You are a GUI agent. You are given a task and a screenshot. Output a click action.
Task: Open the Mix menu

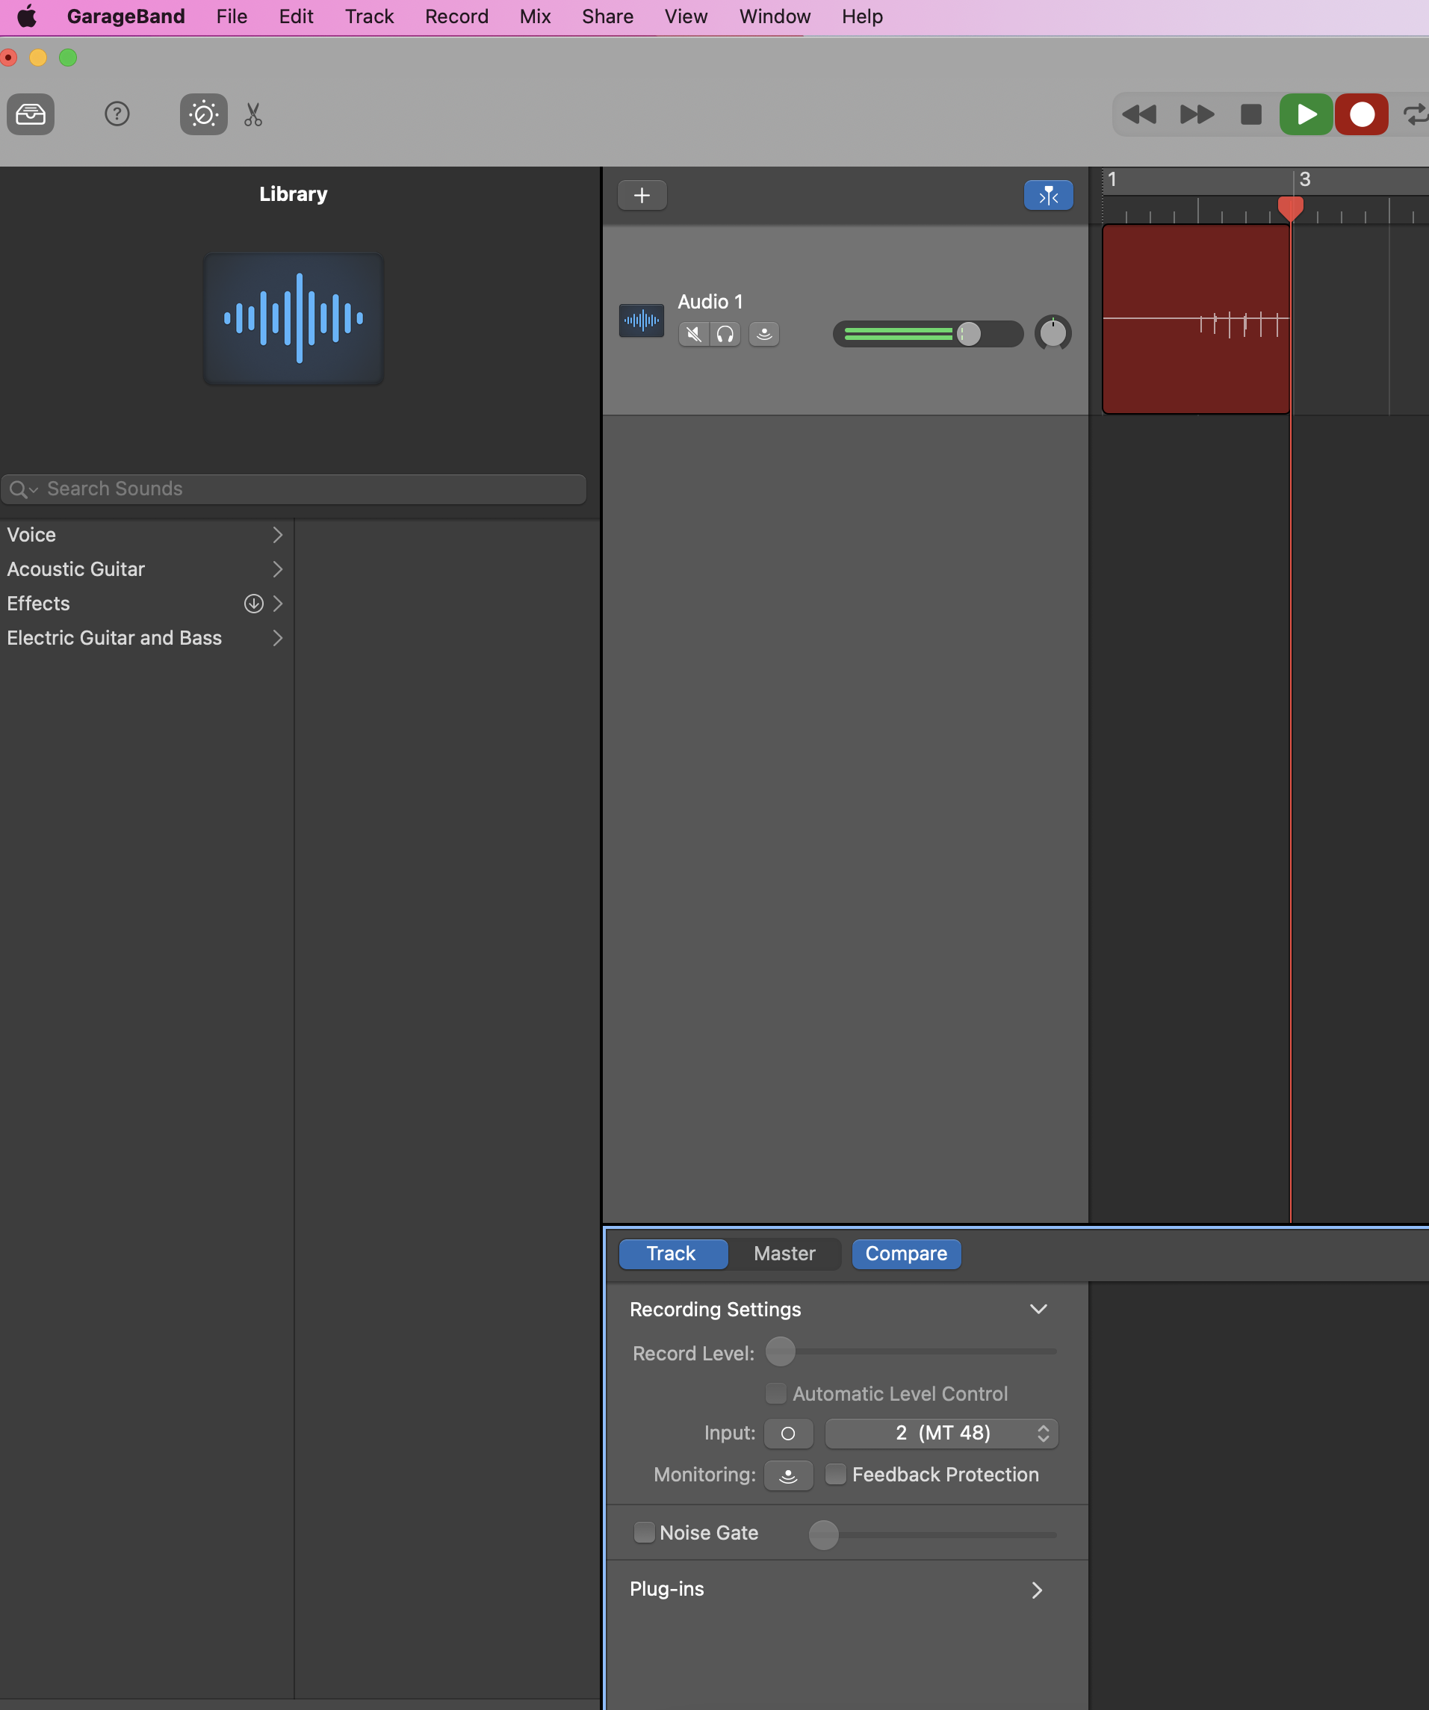[x=535, y=16]
